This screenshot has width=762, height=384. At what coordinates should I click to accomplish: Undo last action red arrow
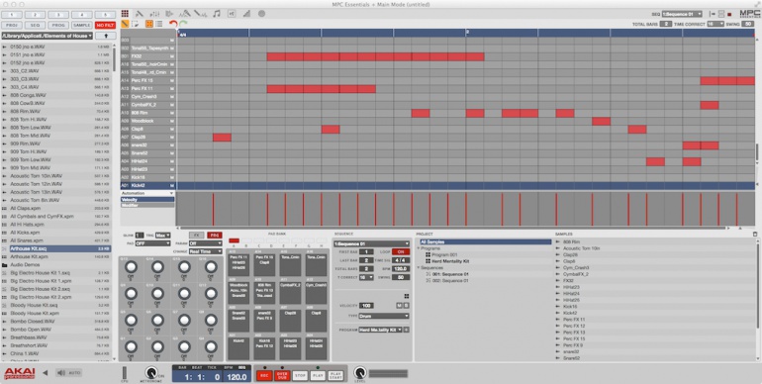(173, 24)
